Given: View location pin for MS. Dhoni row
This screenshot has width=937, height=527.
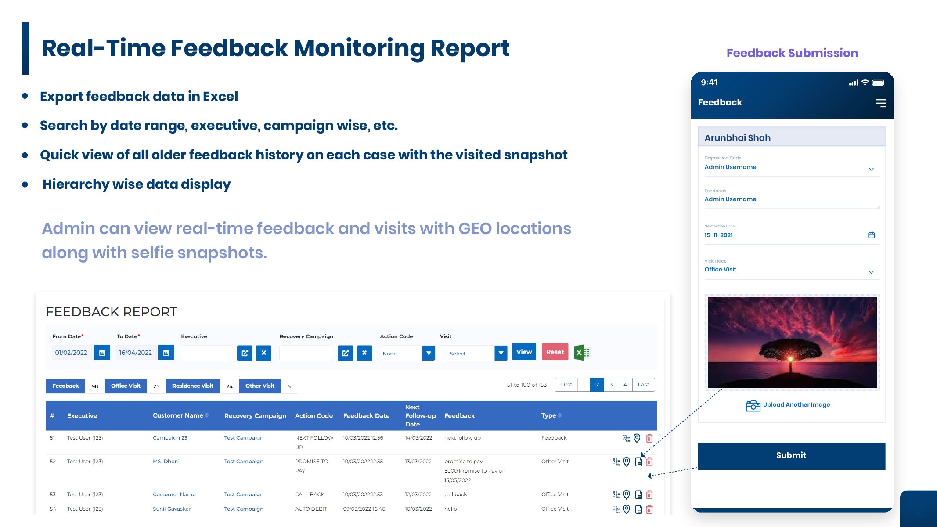Looking at the screenshot, I should [627, 462].
